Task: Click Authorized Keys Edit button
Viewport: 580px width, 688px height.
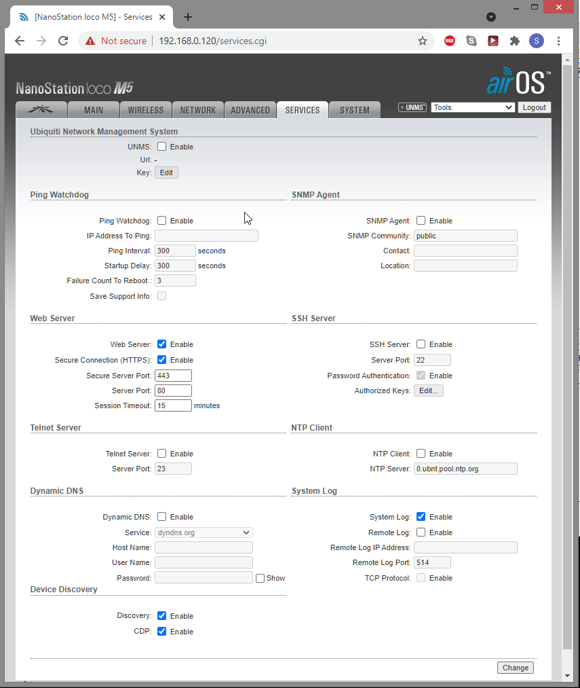Action: [x=428, y=391]
